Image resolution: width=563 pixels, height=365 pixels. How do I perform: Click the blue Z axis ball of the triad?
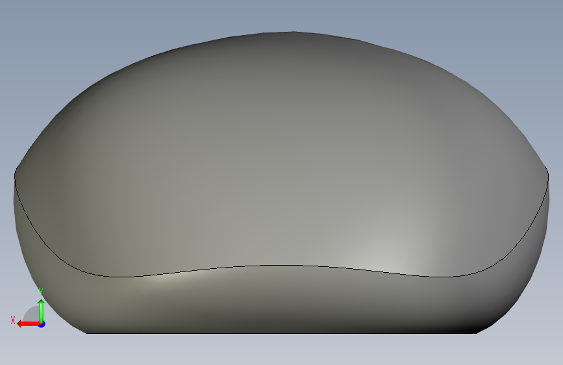point(42,324)
